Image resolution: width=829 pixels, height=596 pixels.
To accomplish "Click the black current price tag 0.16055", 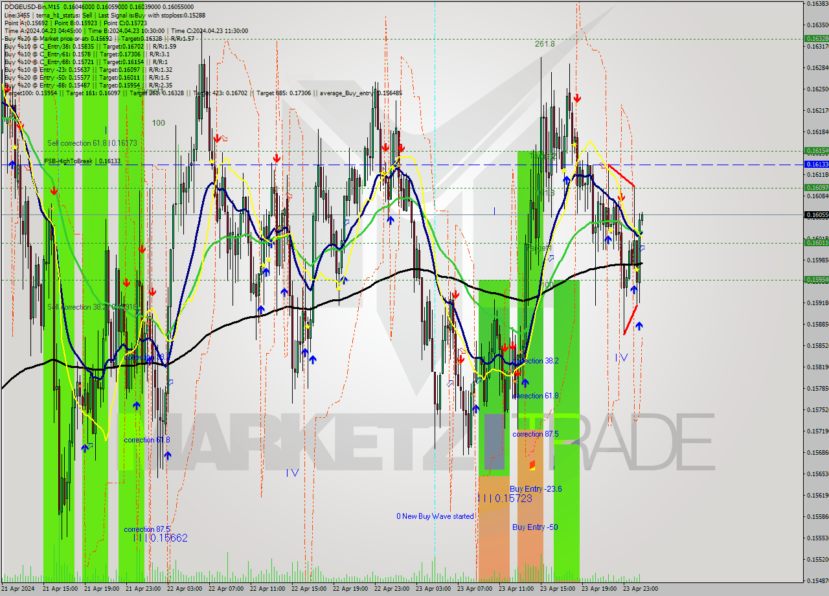I will point(816,214).
